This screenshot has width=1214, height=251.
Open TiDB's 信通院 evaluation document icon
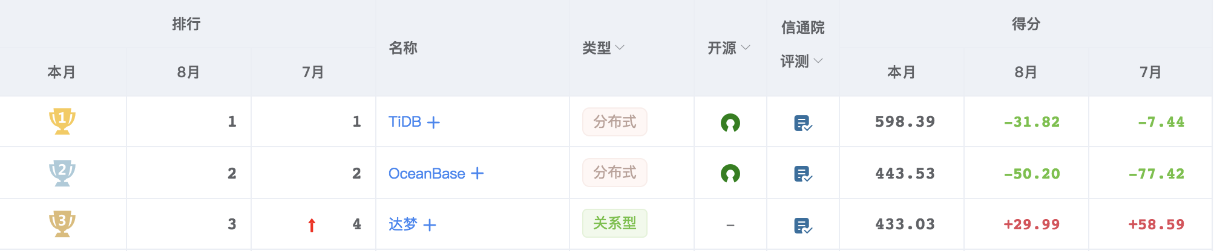802,123
